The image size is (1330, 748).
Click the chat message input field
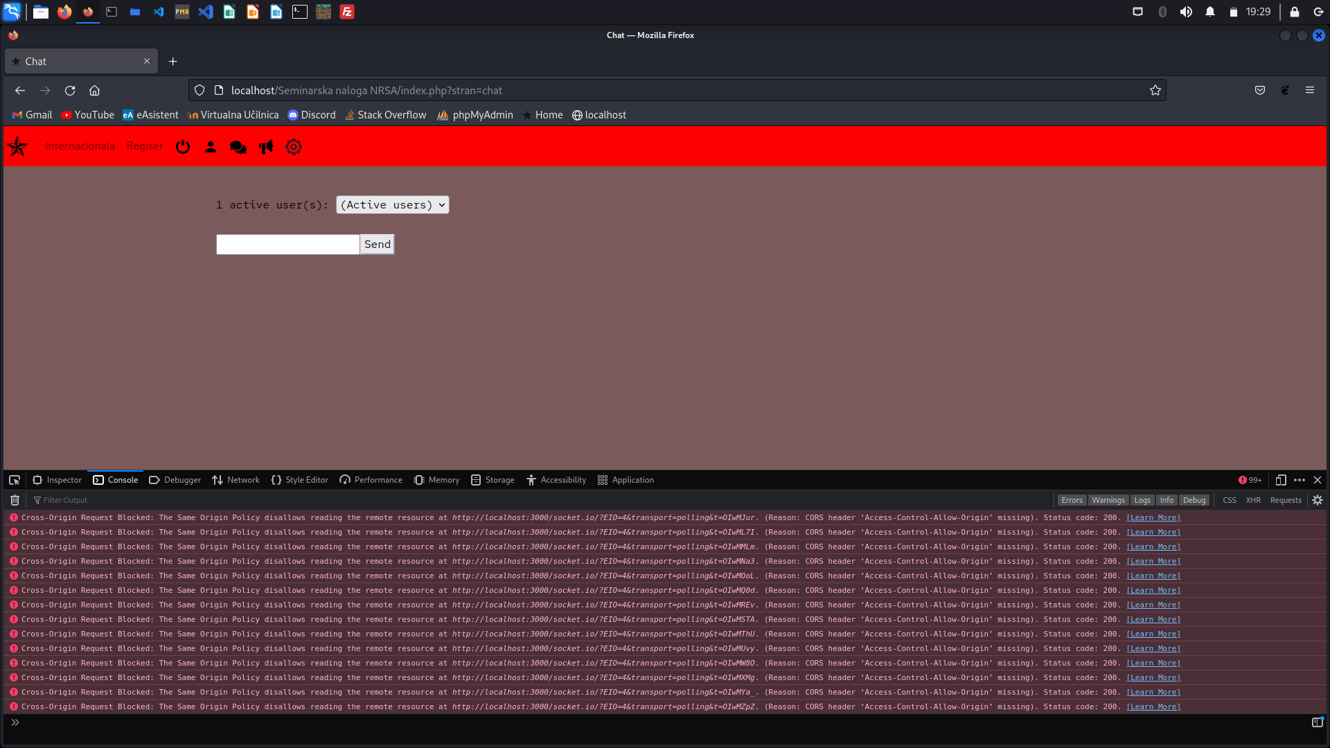(x=287, y=244)
